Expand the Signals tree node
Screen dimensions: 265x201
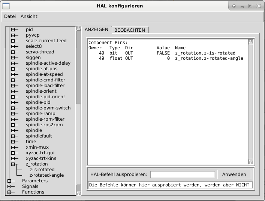coord(9,186)
